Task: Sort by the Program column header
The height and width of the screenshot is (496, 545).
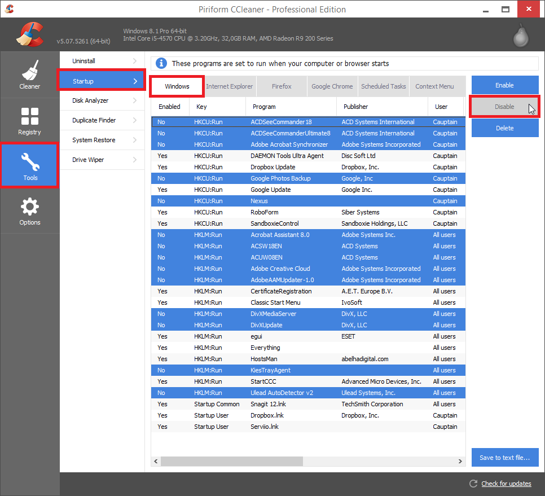Action: coord(291,107)
